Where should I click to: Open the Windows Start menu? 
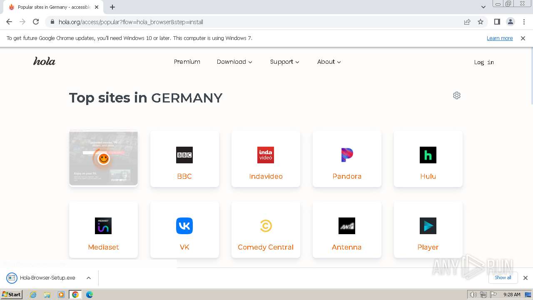tap(11, 295)
